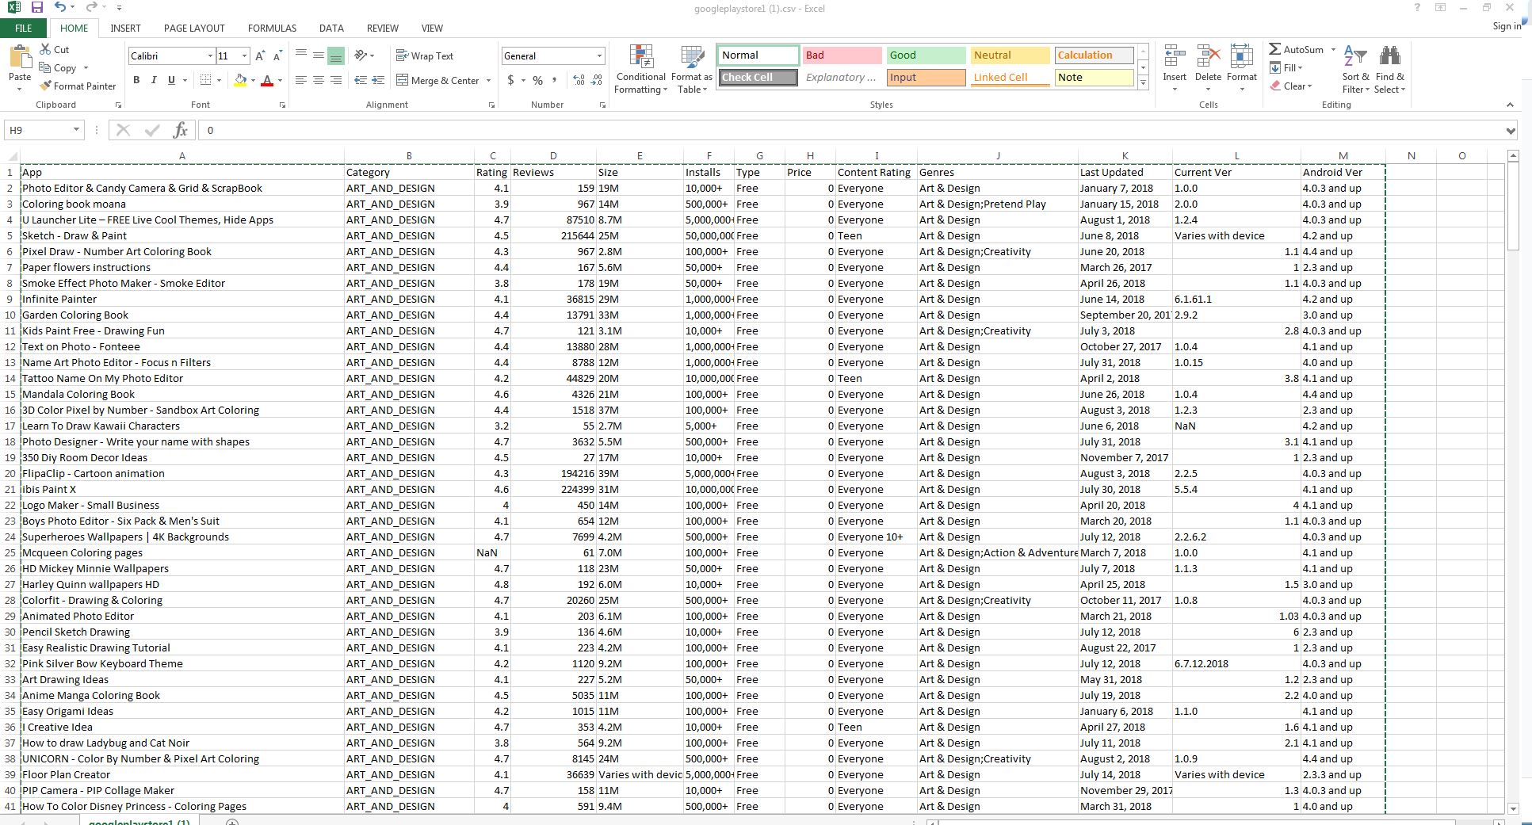Screen dimensions: 1532x825
Task: Apply the Good green cell style
Action: coord(926,55)
